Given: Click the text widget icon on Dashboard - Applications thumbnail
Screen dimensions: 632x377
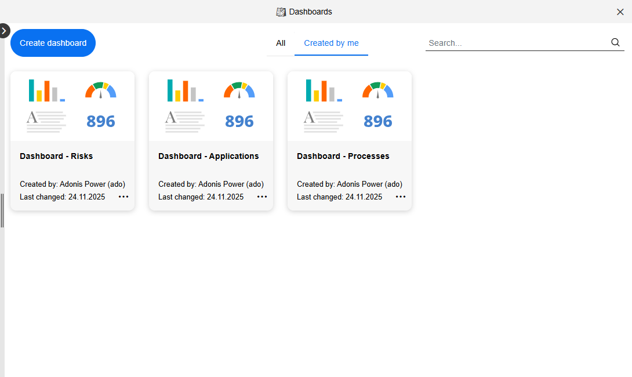Looking at the screenshot, I should pyautogui.click(x=184, y=121).
